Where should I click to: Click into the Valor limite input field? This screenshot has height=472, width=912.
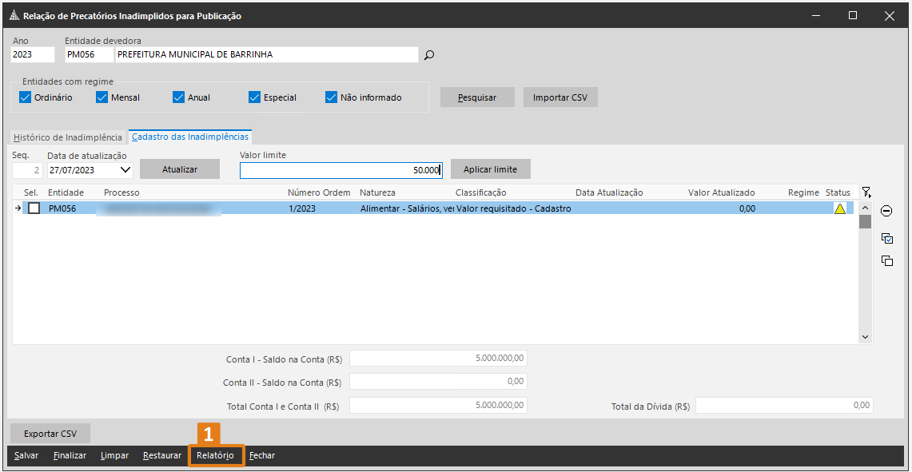point(341,170)
